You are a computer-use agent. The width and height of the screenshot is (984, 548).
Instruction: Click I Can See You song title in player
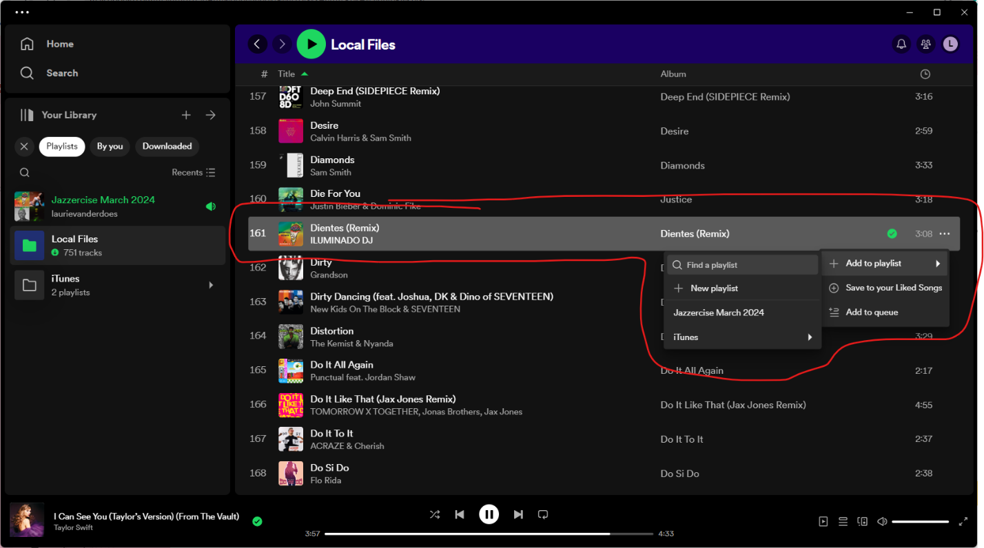pyautogui.click(x=147, y=516)
